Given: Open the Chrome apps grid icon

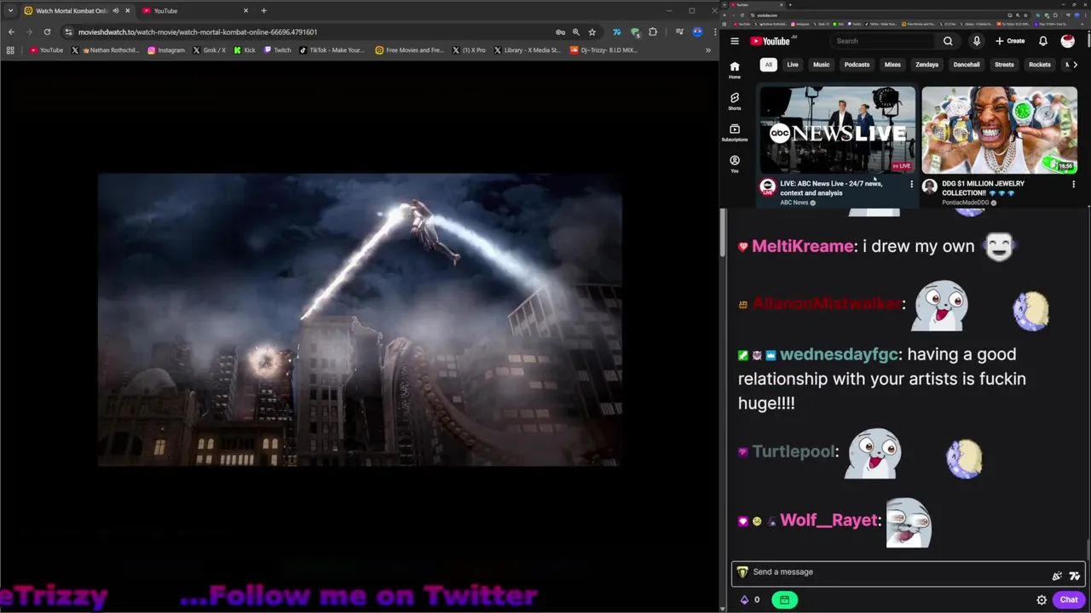Looking at the screenshot, I should coord(10,50).
